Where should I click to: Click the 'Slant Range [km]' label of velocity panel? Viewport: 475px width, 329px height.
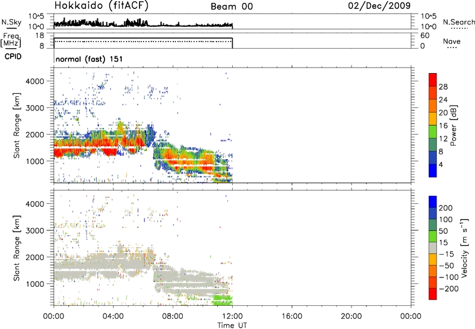17,248
